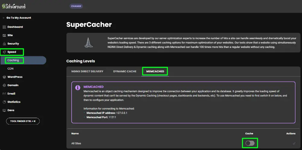Click the Domain globe icon
This screenshot has width=302, height=150.
(4, 85)
